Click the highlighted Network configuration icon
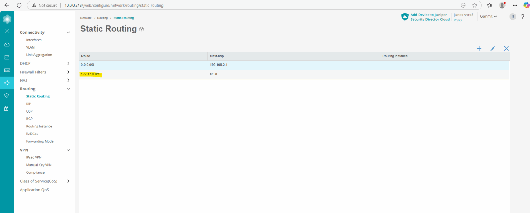Viewport: 530px width, 213px height. coord(7,83)
